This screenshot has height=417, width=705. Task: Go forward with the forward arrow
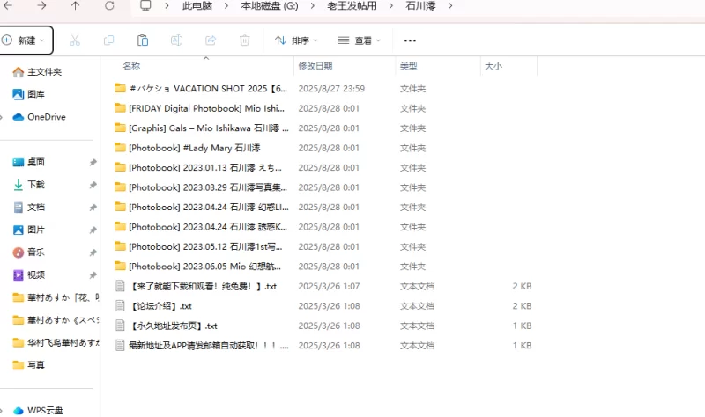point(41,6)
